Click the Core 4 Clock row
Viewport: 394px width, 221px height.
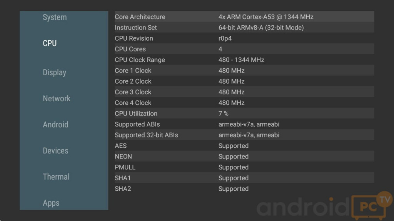(x=244, y=103)
